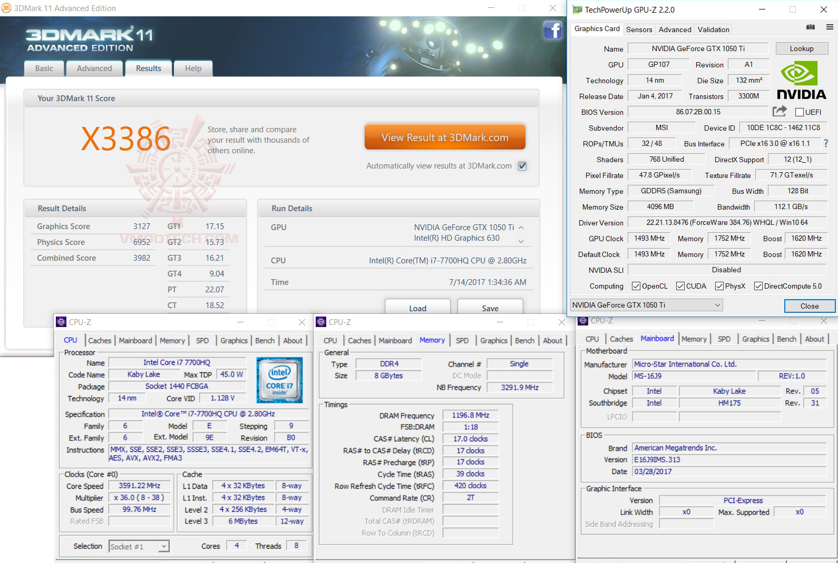Click the GPU name field in GPU-Z
838x563 pixels.
click(x=698, y=48)
